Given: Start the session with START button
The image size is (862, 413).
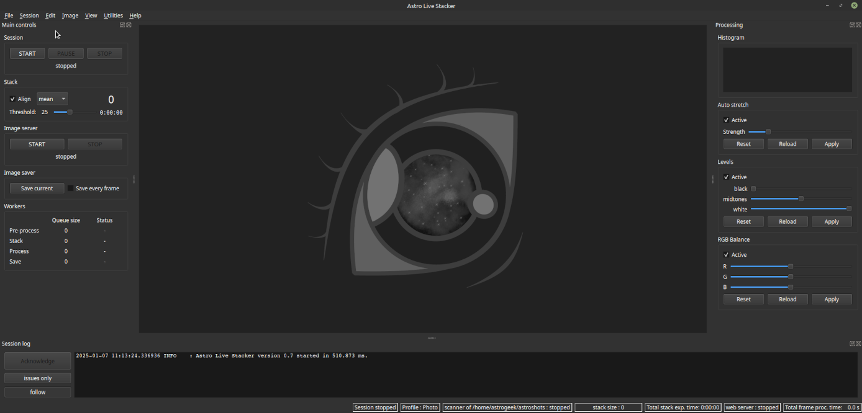Looking at the screenshot, I should coord(27,53).
